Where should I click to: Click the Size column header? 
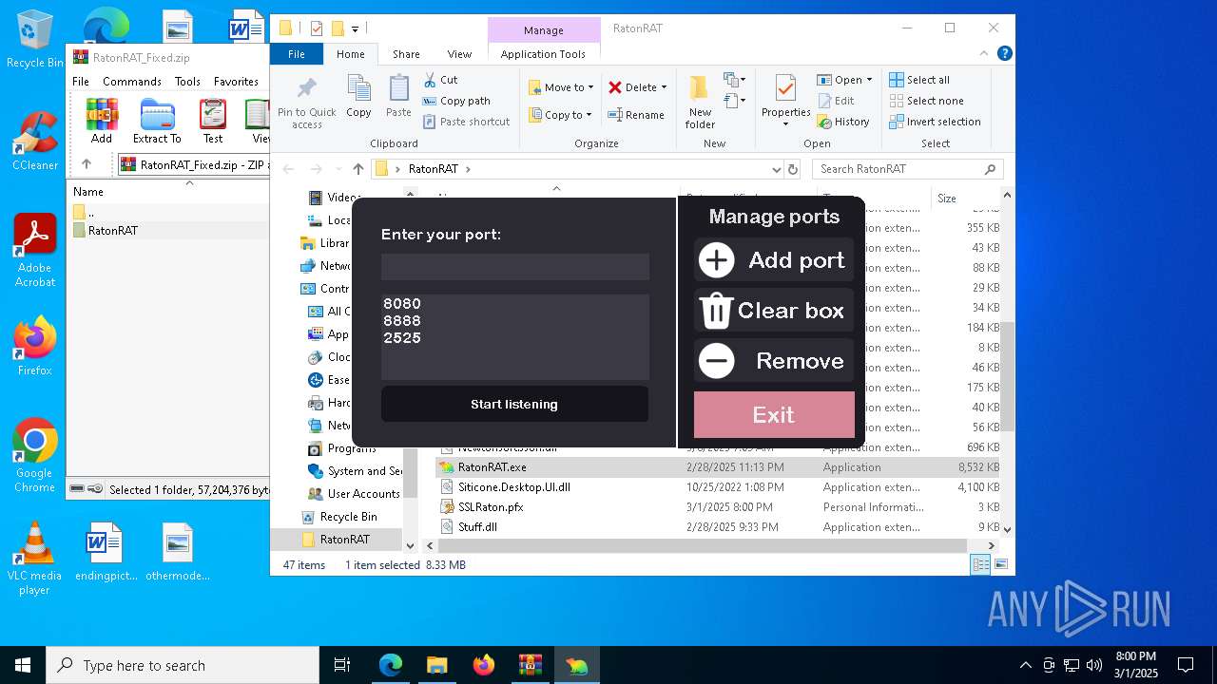963,198
